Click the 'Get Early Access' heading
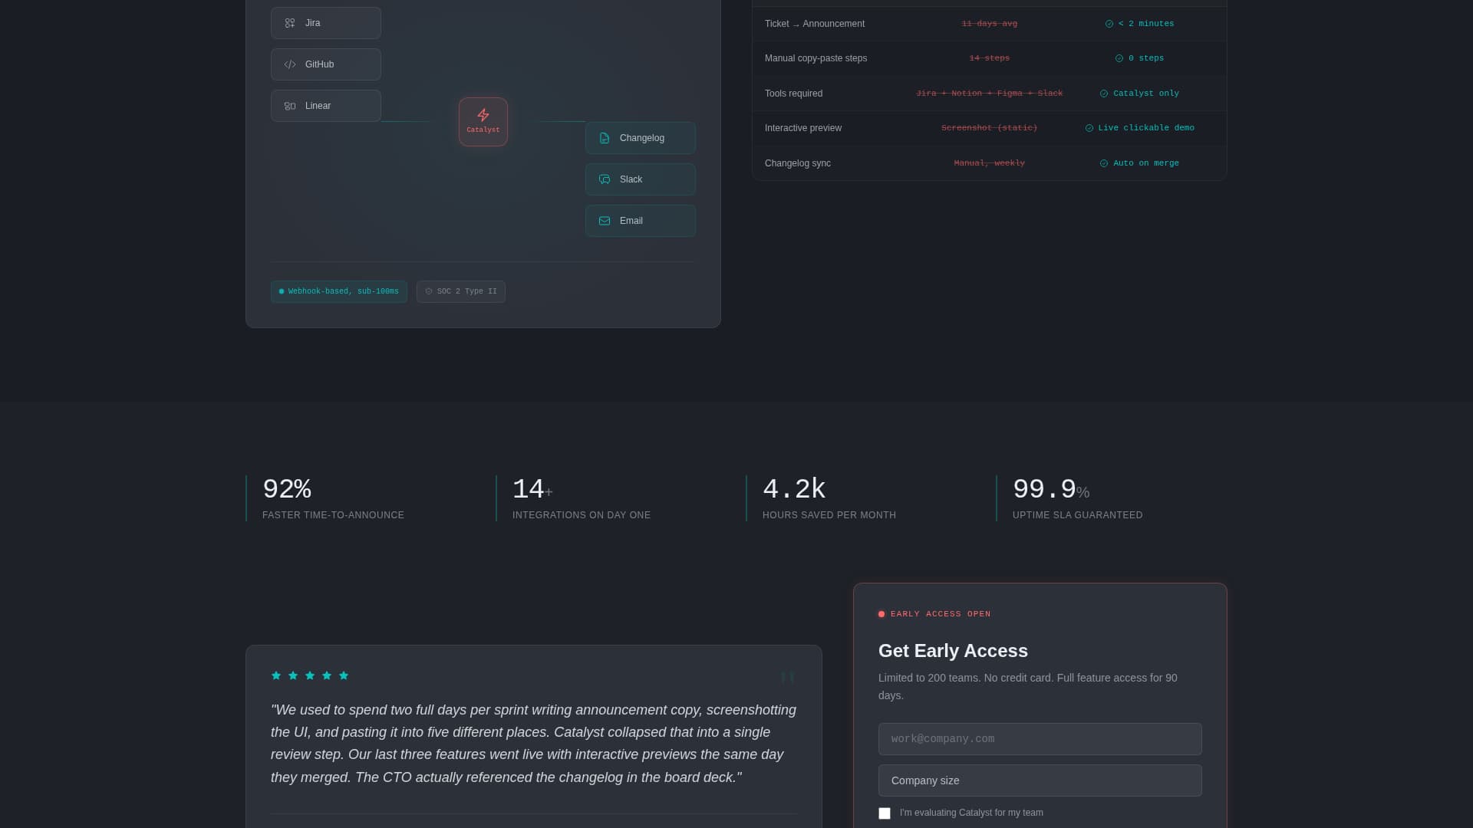Image resolution: width=1473 pixels, height=828 pixels. tap(953, 651)
